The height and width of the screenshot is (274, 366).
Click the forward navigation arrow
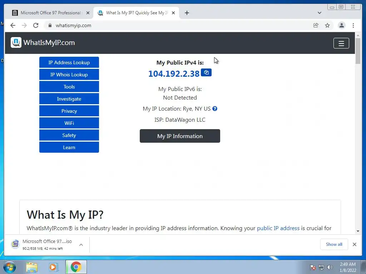[24, 25]
